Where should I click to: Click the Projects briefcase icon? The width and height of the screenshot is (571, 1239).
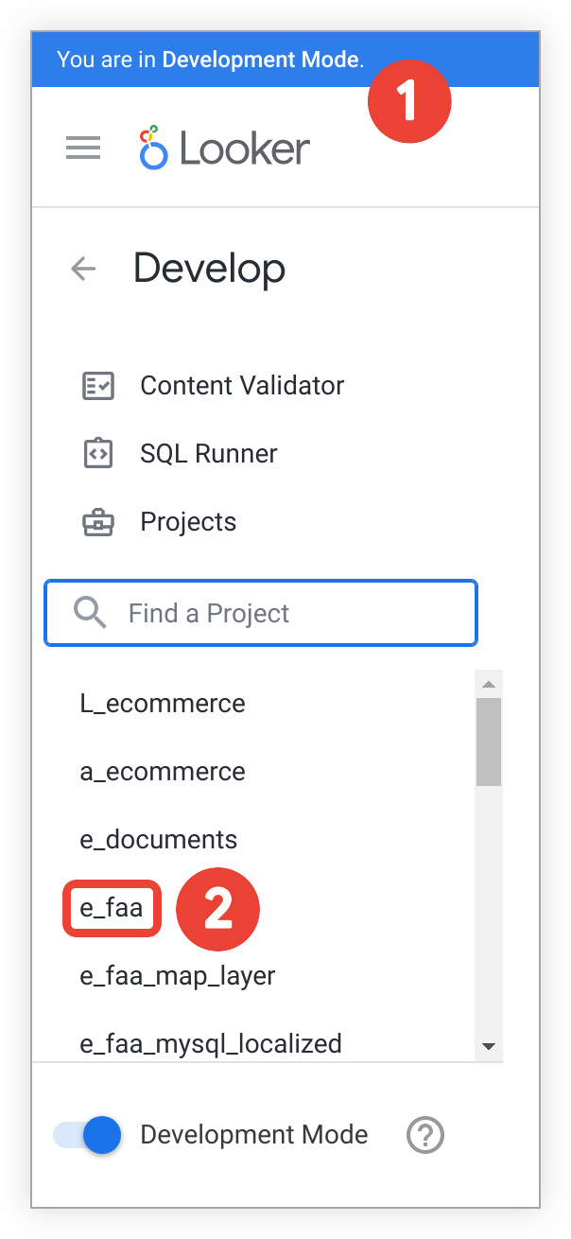(98, 522)
